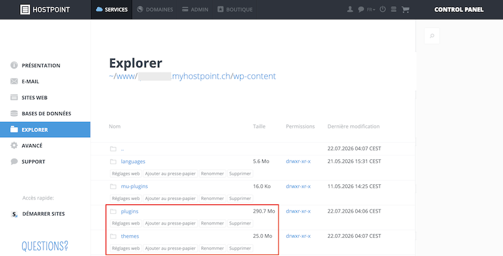Click the '5.6 Mo' size value
The image size is (503, 256).
(x=261, y=162)
